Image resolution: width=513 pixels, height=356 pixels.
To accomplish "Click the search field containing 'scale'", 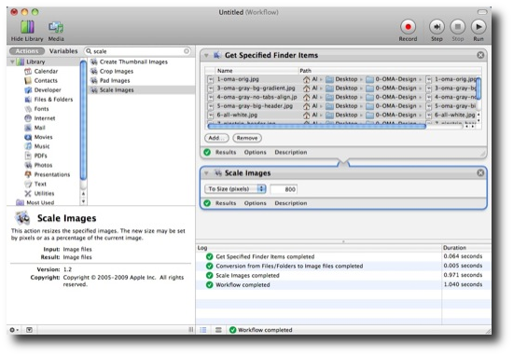I will click(137, 51).
